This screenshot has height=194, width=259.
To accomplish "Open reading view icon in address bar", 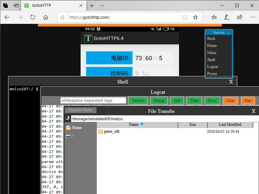I will (185, 17).
